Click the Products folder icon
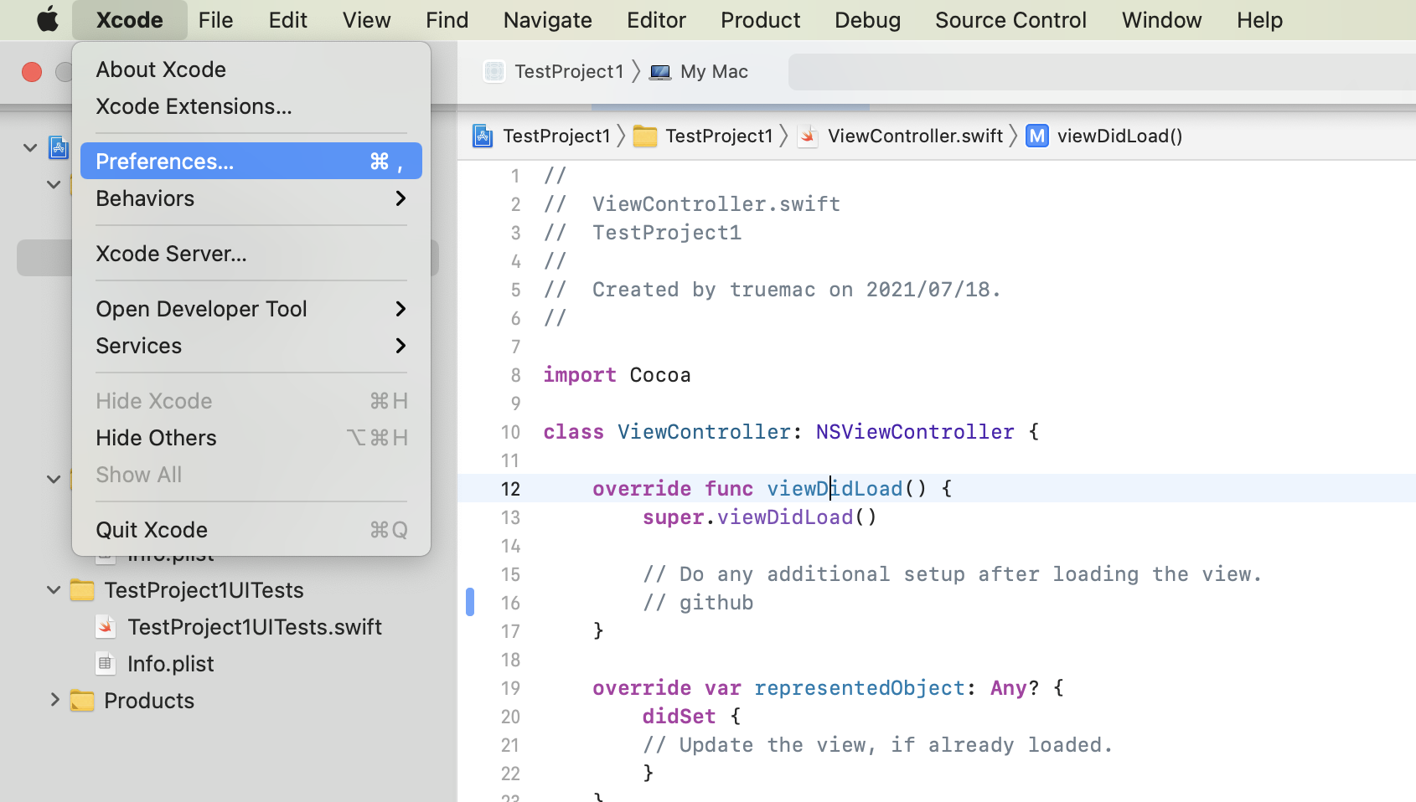 coord(82,701)
